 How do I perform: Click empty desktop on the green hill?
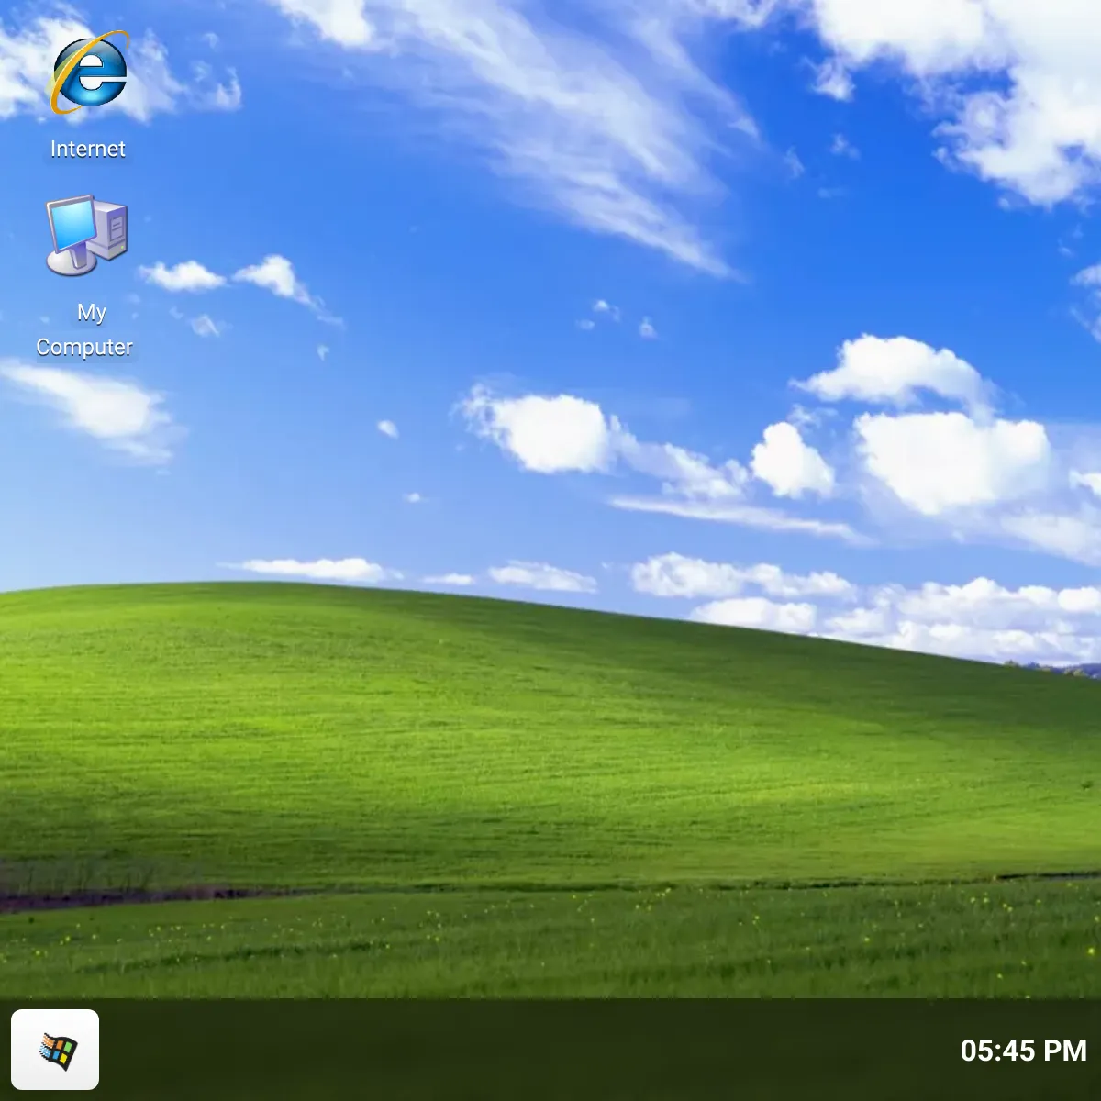click(x=459, y=734)
